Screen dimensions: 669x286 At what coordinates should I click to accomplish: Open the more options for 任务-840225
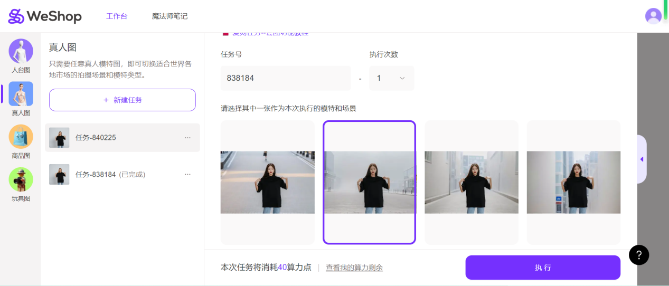coord(187,138)
